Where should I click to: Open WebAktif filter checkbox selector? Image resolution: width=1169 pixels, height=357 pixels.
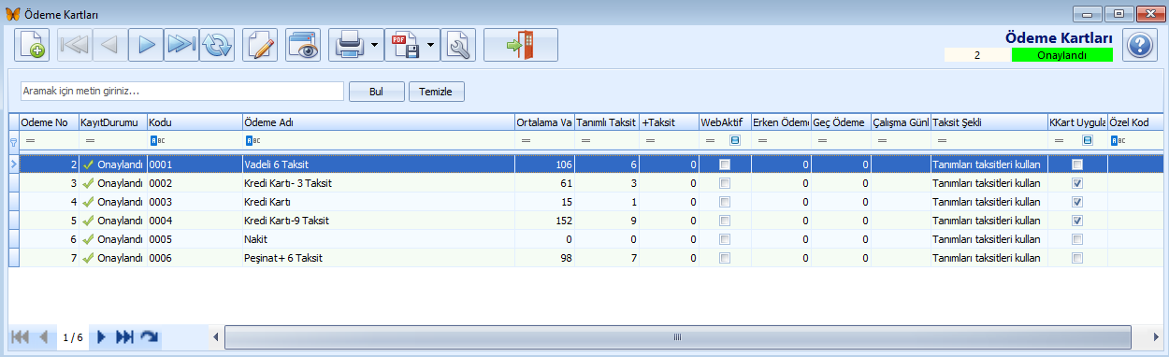[x=735, y=140]
